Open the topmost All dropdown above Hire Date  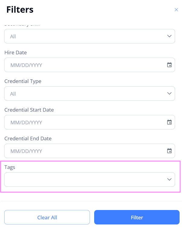coord(90,36)
